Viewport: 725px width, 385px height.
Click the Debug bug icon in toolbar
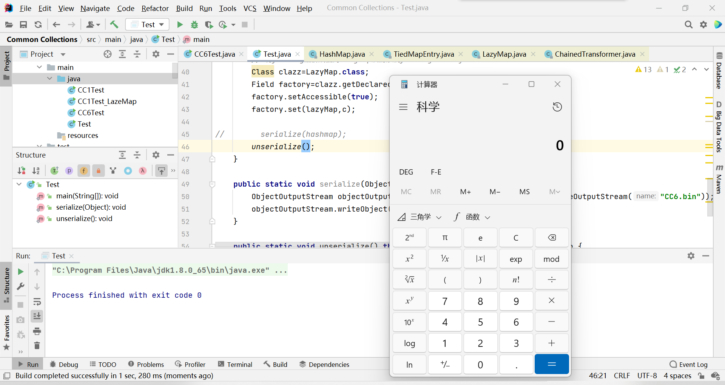tap(194, 25)
